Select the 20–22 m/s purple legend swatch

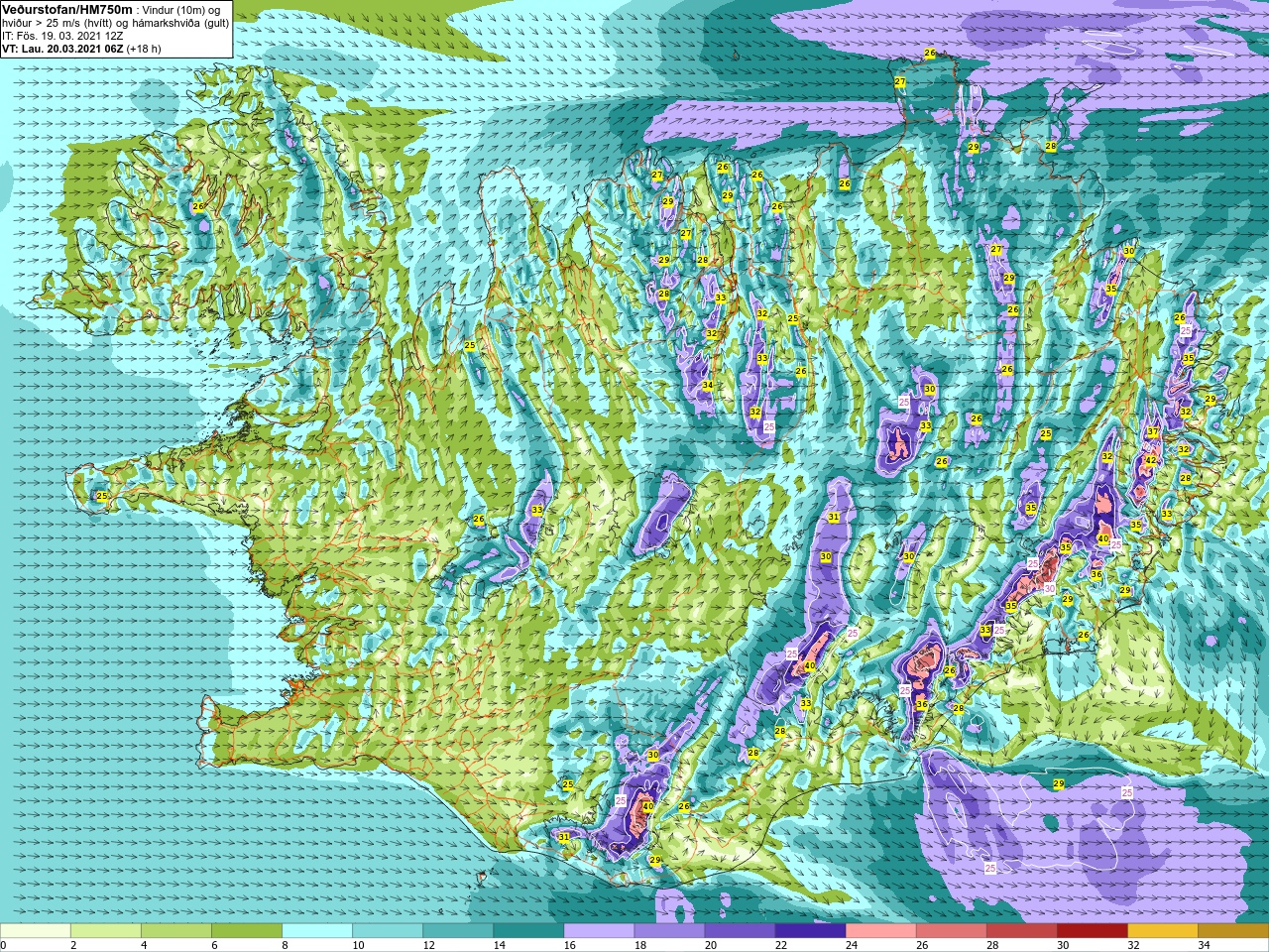click(740, 930)
